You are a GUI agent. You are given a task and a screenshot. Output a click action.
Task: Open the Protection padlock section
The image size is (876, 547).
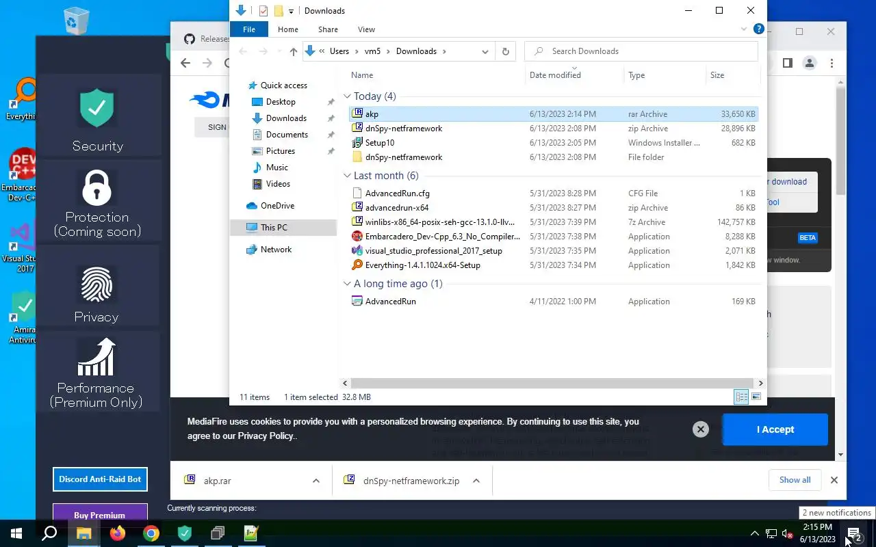tap(97, 203)
